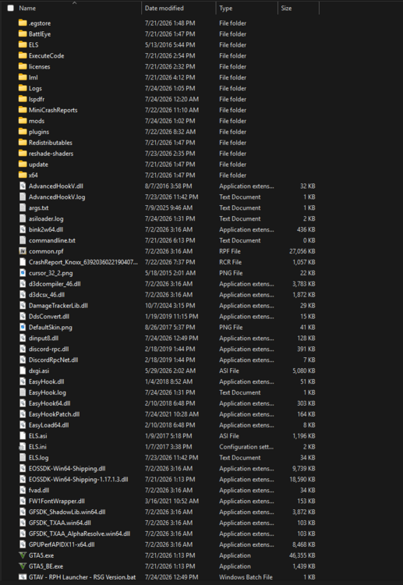Toggle the select-all checkbox in header

[10, 9]
